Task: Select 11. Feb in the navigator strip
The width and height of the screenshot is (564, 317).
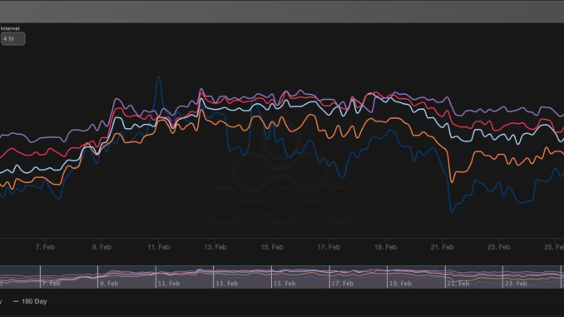Action: 169,284
